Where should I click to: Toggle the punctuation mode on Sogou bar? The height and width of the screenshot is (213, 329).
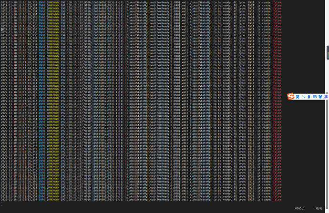[303, 97]
